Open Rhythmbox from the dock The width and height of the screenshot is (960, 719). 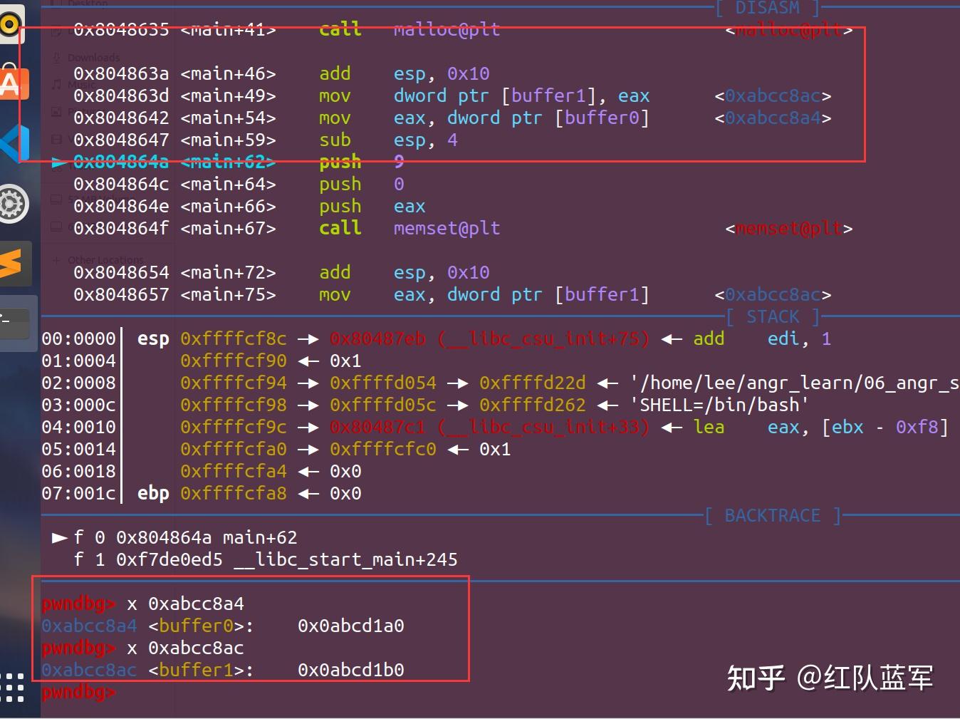pos(10,24)
